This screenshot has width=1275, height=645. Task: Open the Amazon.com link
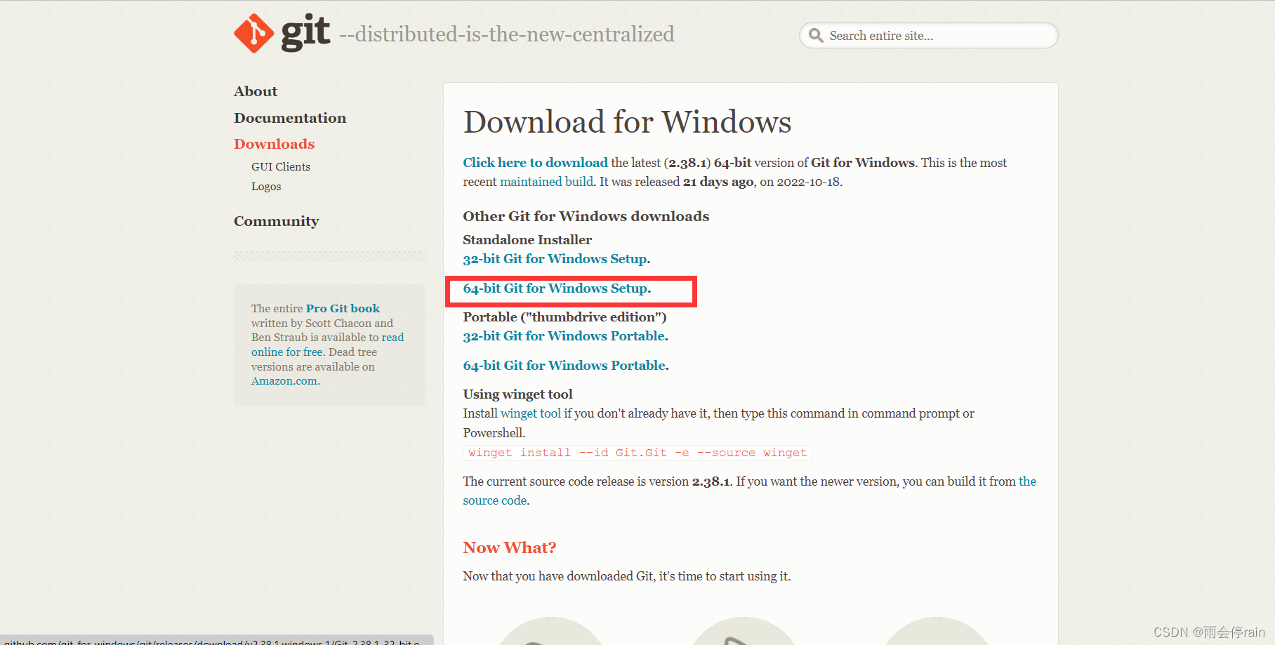[284, 381]
